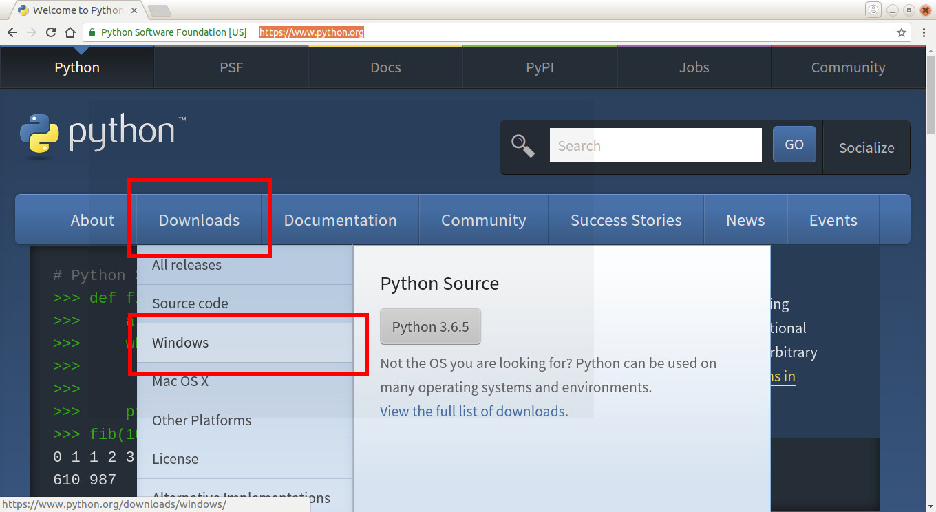Bookmark this page with the star icon

pyautogui.click(x=902, y=32)
